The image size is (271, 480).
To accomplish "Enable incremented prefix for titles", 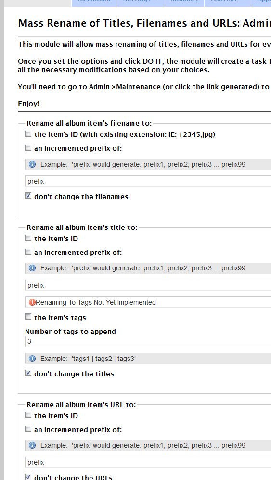I will tap(28, 252).
